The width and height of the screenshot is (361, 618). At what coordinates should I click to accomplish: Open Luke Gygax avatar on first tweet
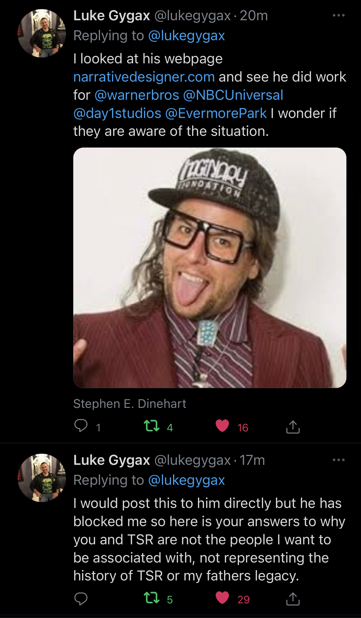pyautogui.click(x=42, y=33)
